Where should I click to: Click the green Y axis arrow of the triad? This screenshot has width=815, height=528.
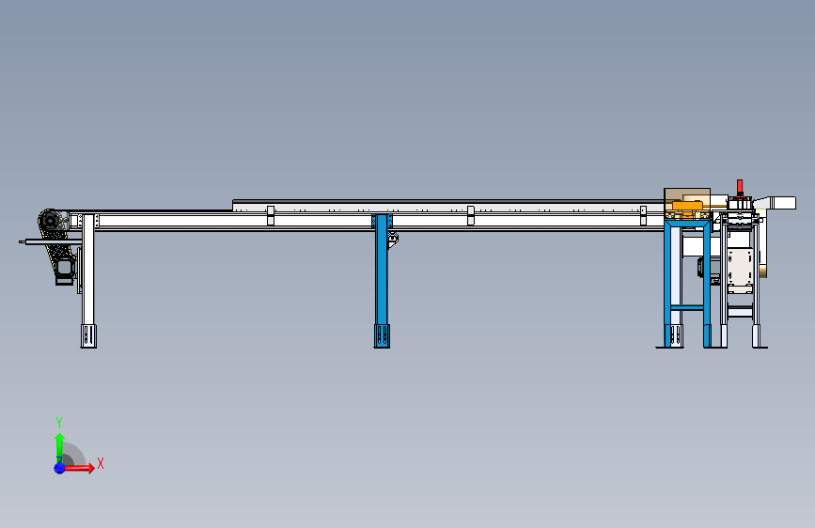(x=59, y=447)
